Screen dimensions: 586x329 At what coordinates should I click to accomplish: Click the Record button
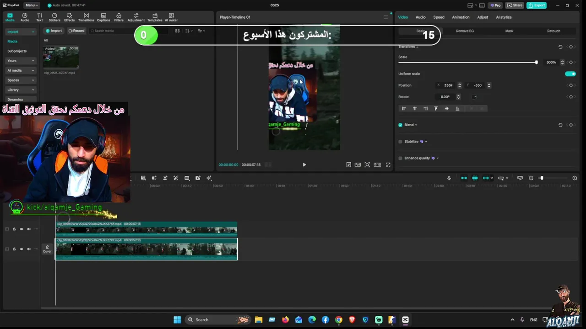76,31
